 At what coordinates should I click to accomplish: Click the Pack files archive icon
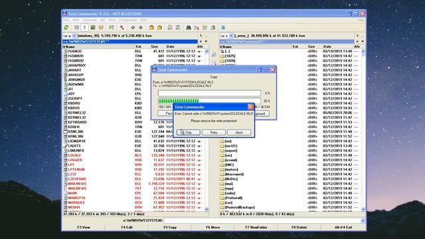(151, 27)
